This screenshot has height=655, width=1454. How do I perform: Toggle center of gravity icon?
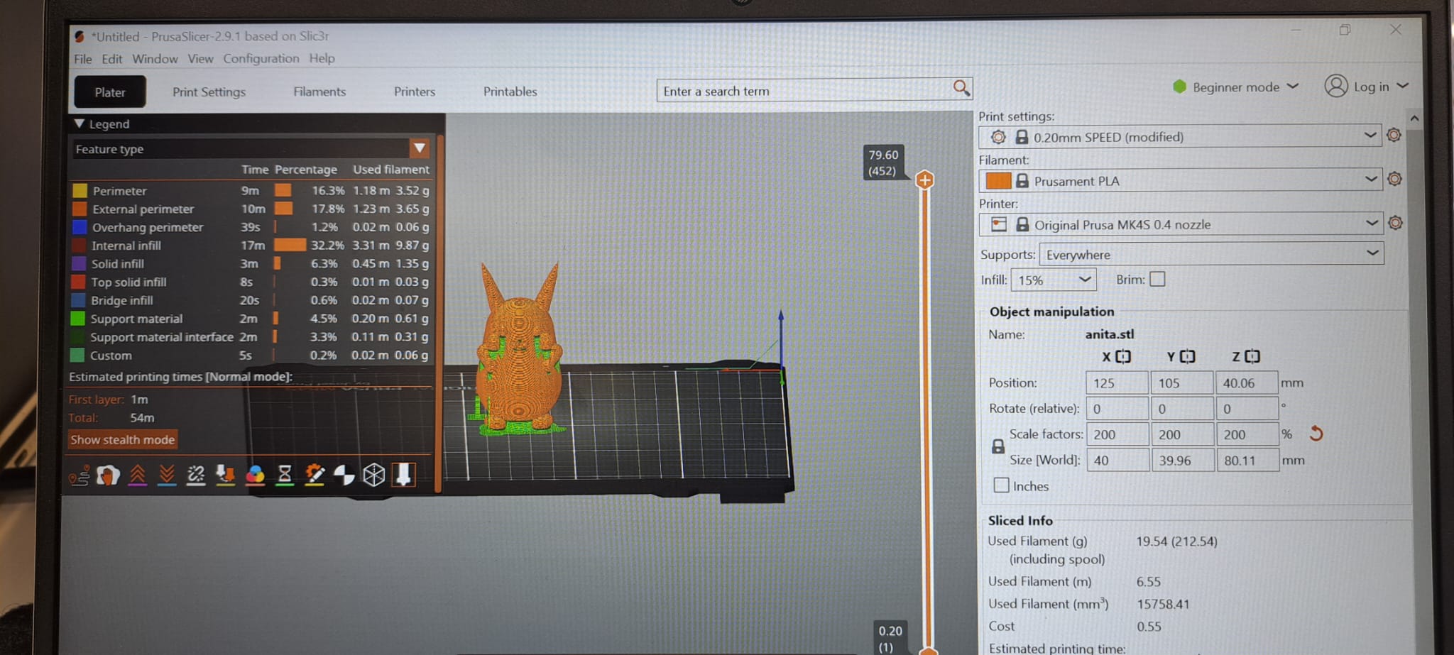[x=344, y=475]
